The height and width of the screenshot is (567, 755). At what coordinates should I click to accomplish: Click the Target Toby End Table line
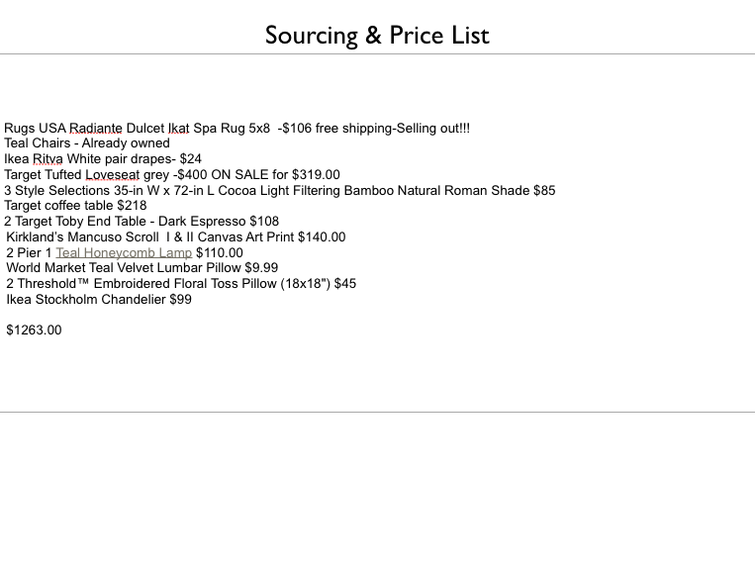[142, 222]
